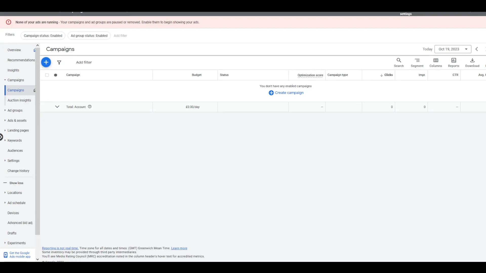The height and width of the screenshot is (273, 486).
Task: Click sort arrow on Clicks column
Action: coord(381,75)
